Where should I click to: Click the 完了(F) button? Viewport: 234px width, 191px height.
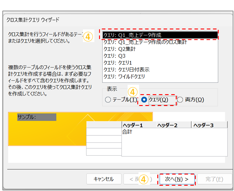(214, 179)
